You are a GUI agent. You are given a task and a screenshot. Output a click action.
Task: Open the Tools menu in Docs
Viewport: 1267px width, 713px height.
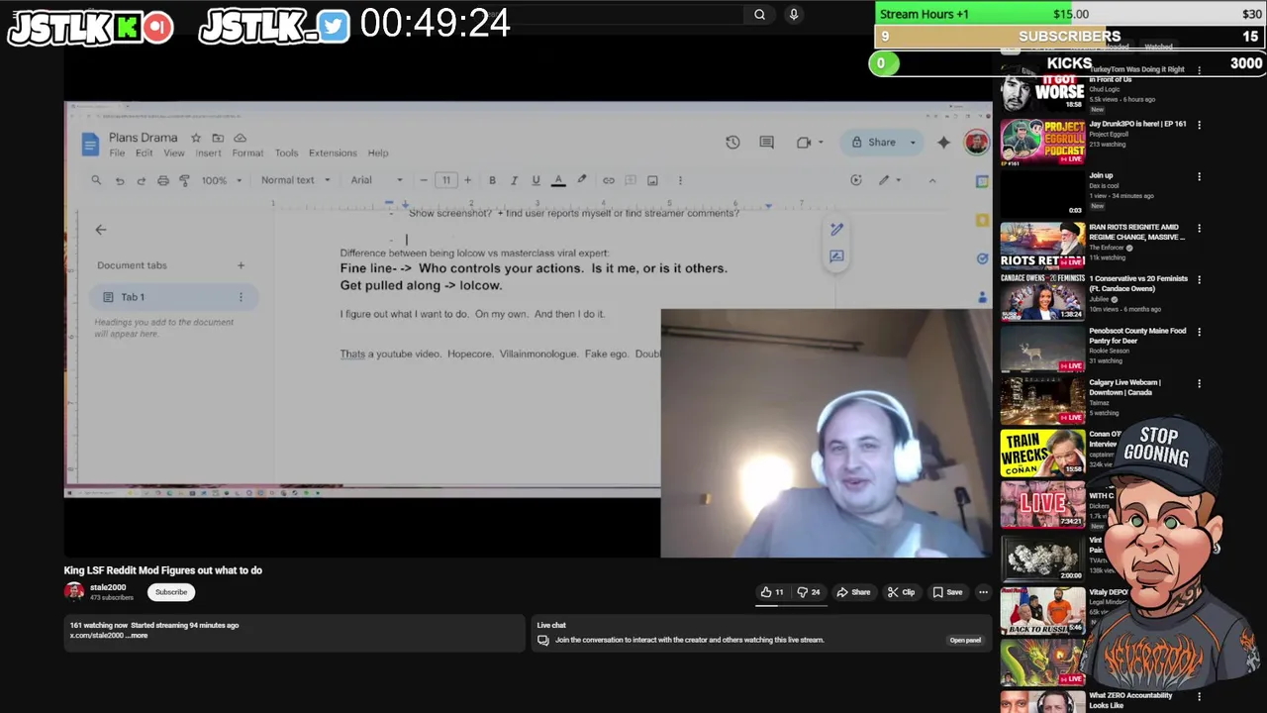point(286,153)
